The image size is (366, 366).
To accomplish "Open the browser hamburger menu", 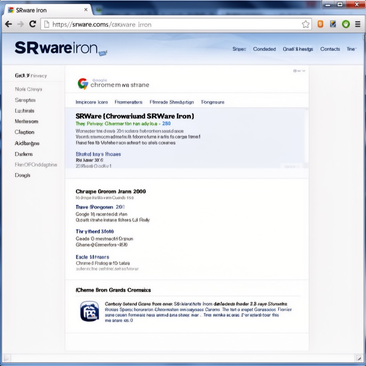I will (357, 24).
